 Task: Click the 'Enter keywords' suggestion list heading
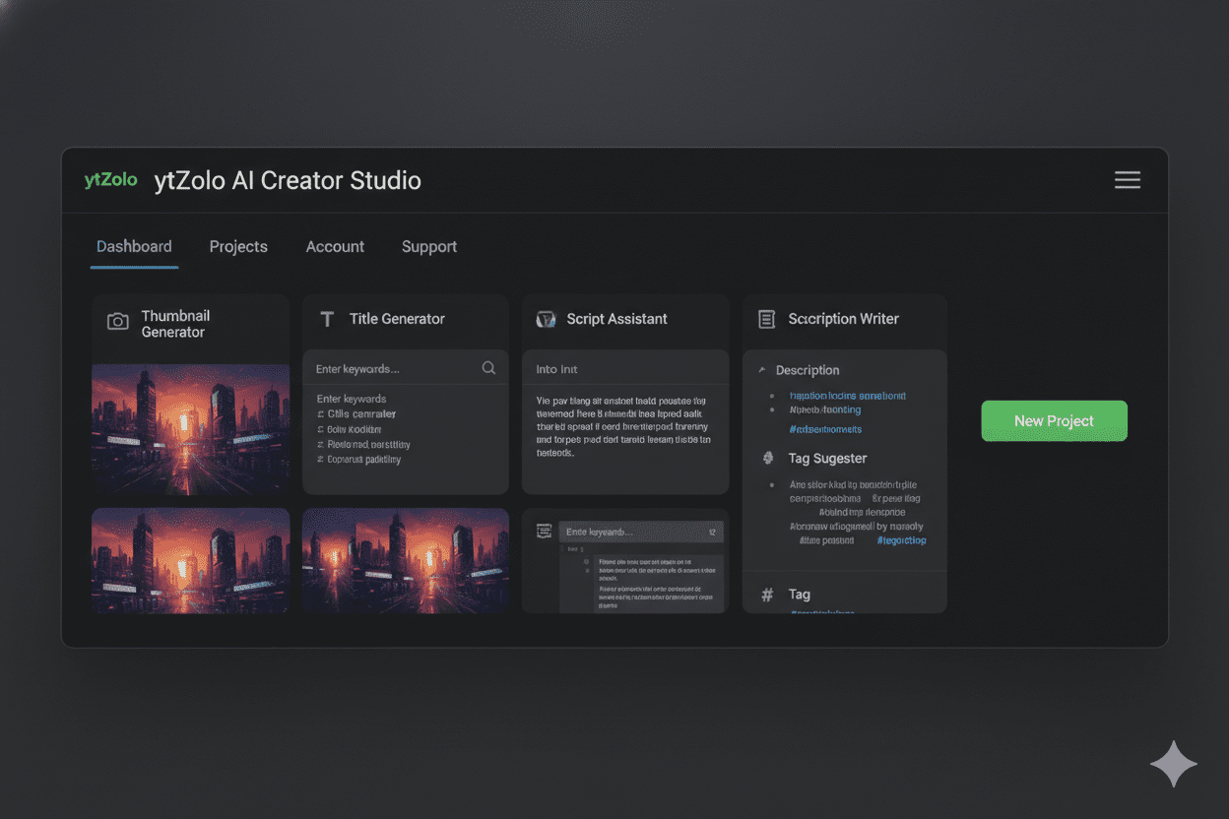pyautogui.click(x=351, y=399)
